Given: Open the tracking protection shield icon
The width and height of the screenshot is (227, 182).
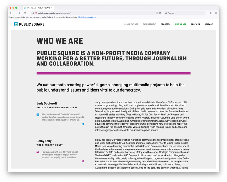Looking at the screenshot, I should click(x=33, y=13).
